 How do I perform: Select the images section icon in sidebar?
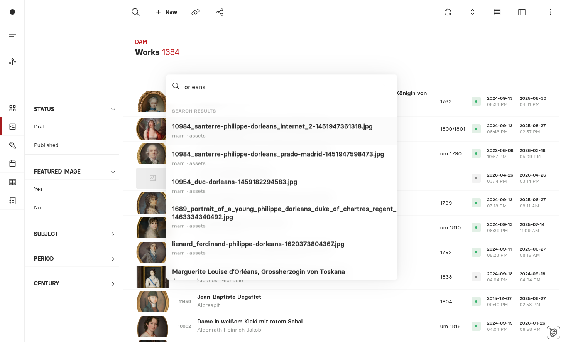12,126
